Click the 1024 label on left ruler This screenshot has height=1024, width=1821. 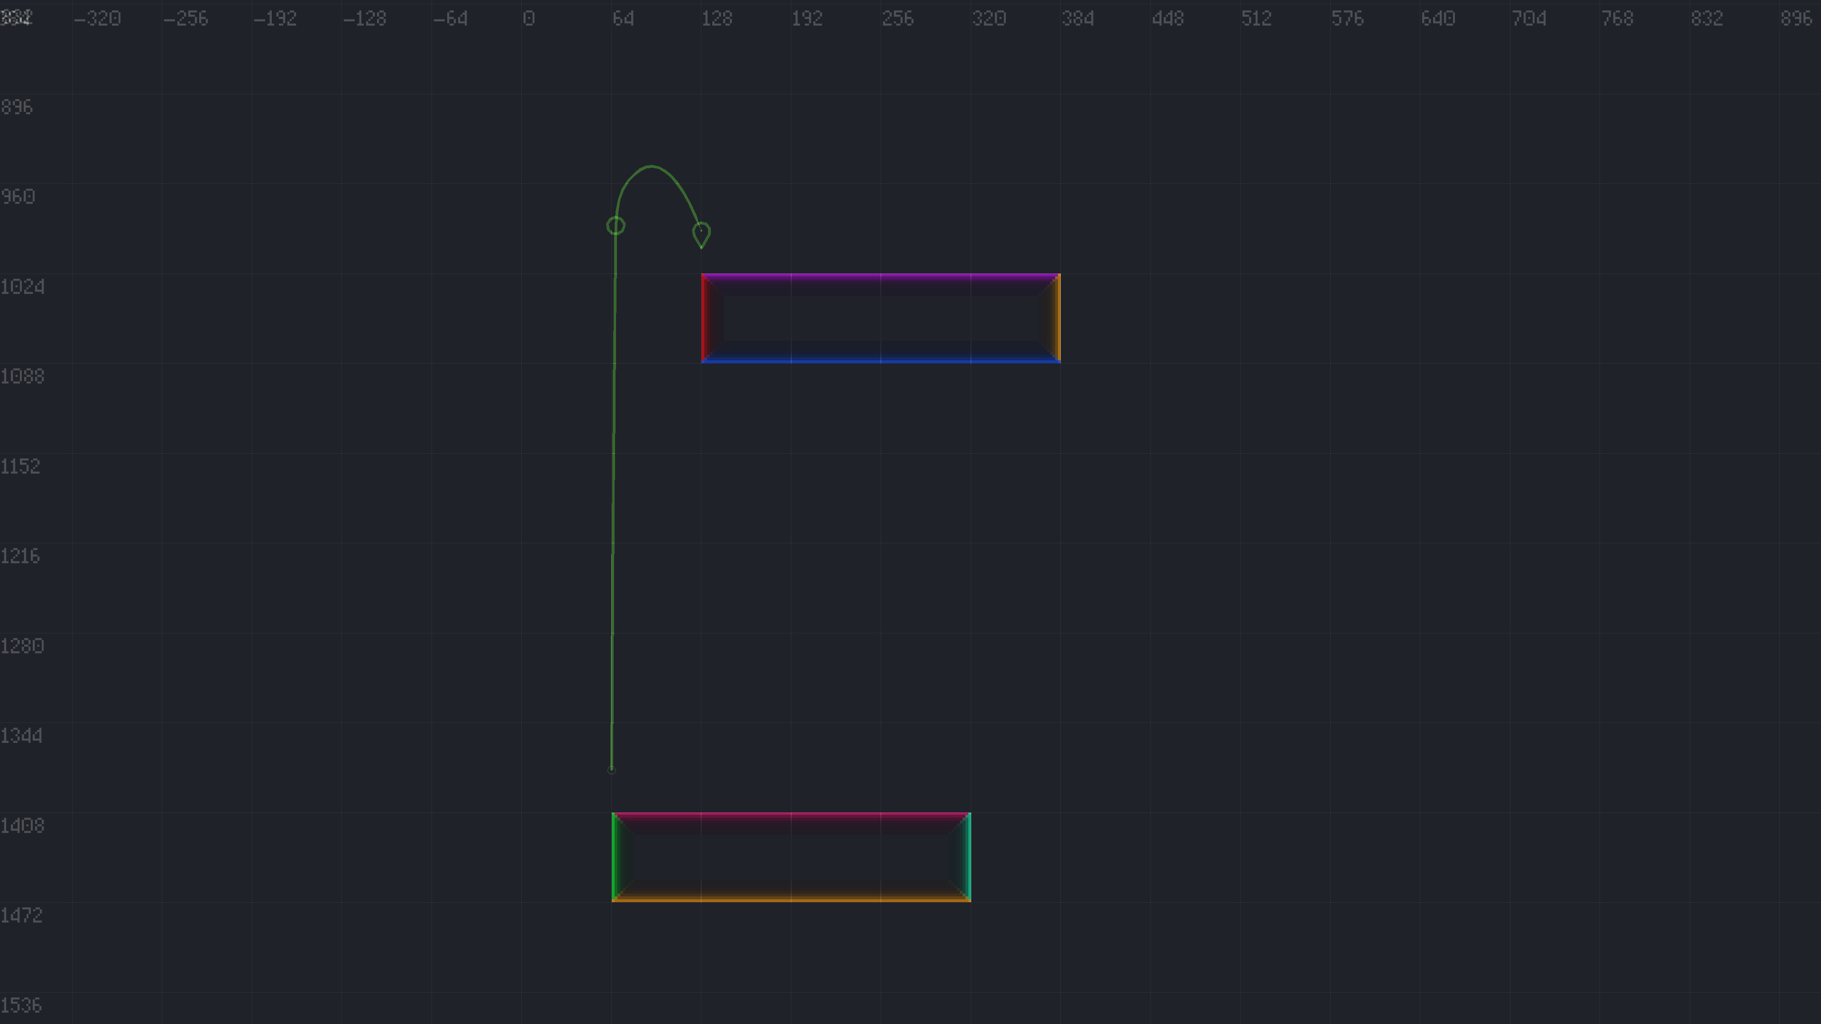(x=23, y=287)
